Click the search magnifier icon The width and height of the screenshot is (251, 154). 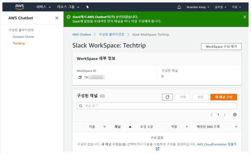(81, 106)
